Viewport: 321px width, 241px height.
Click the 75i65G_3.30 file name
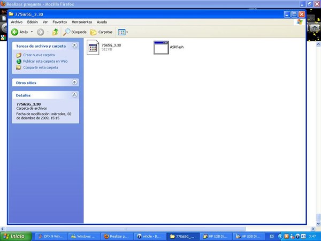[111, 45]
